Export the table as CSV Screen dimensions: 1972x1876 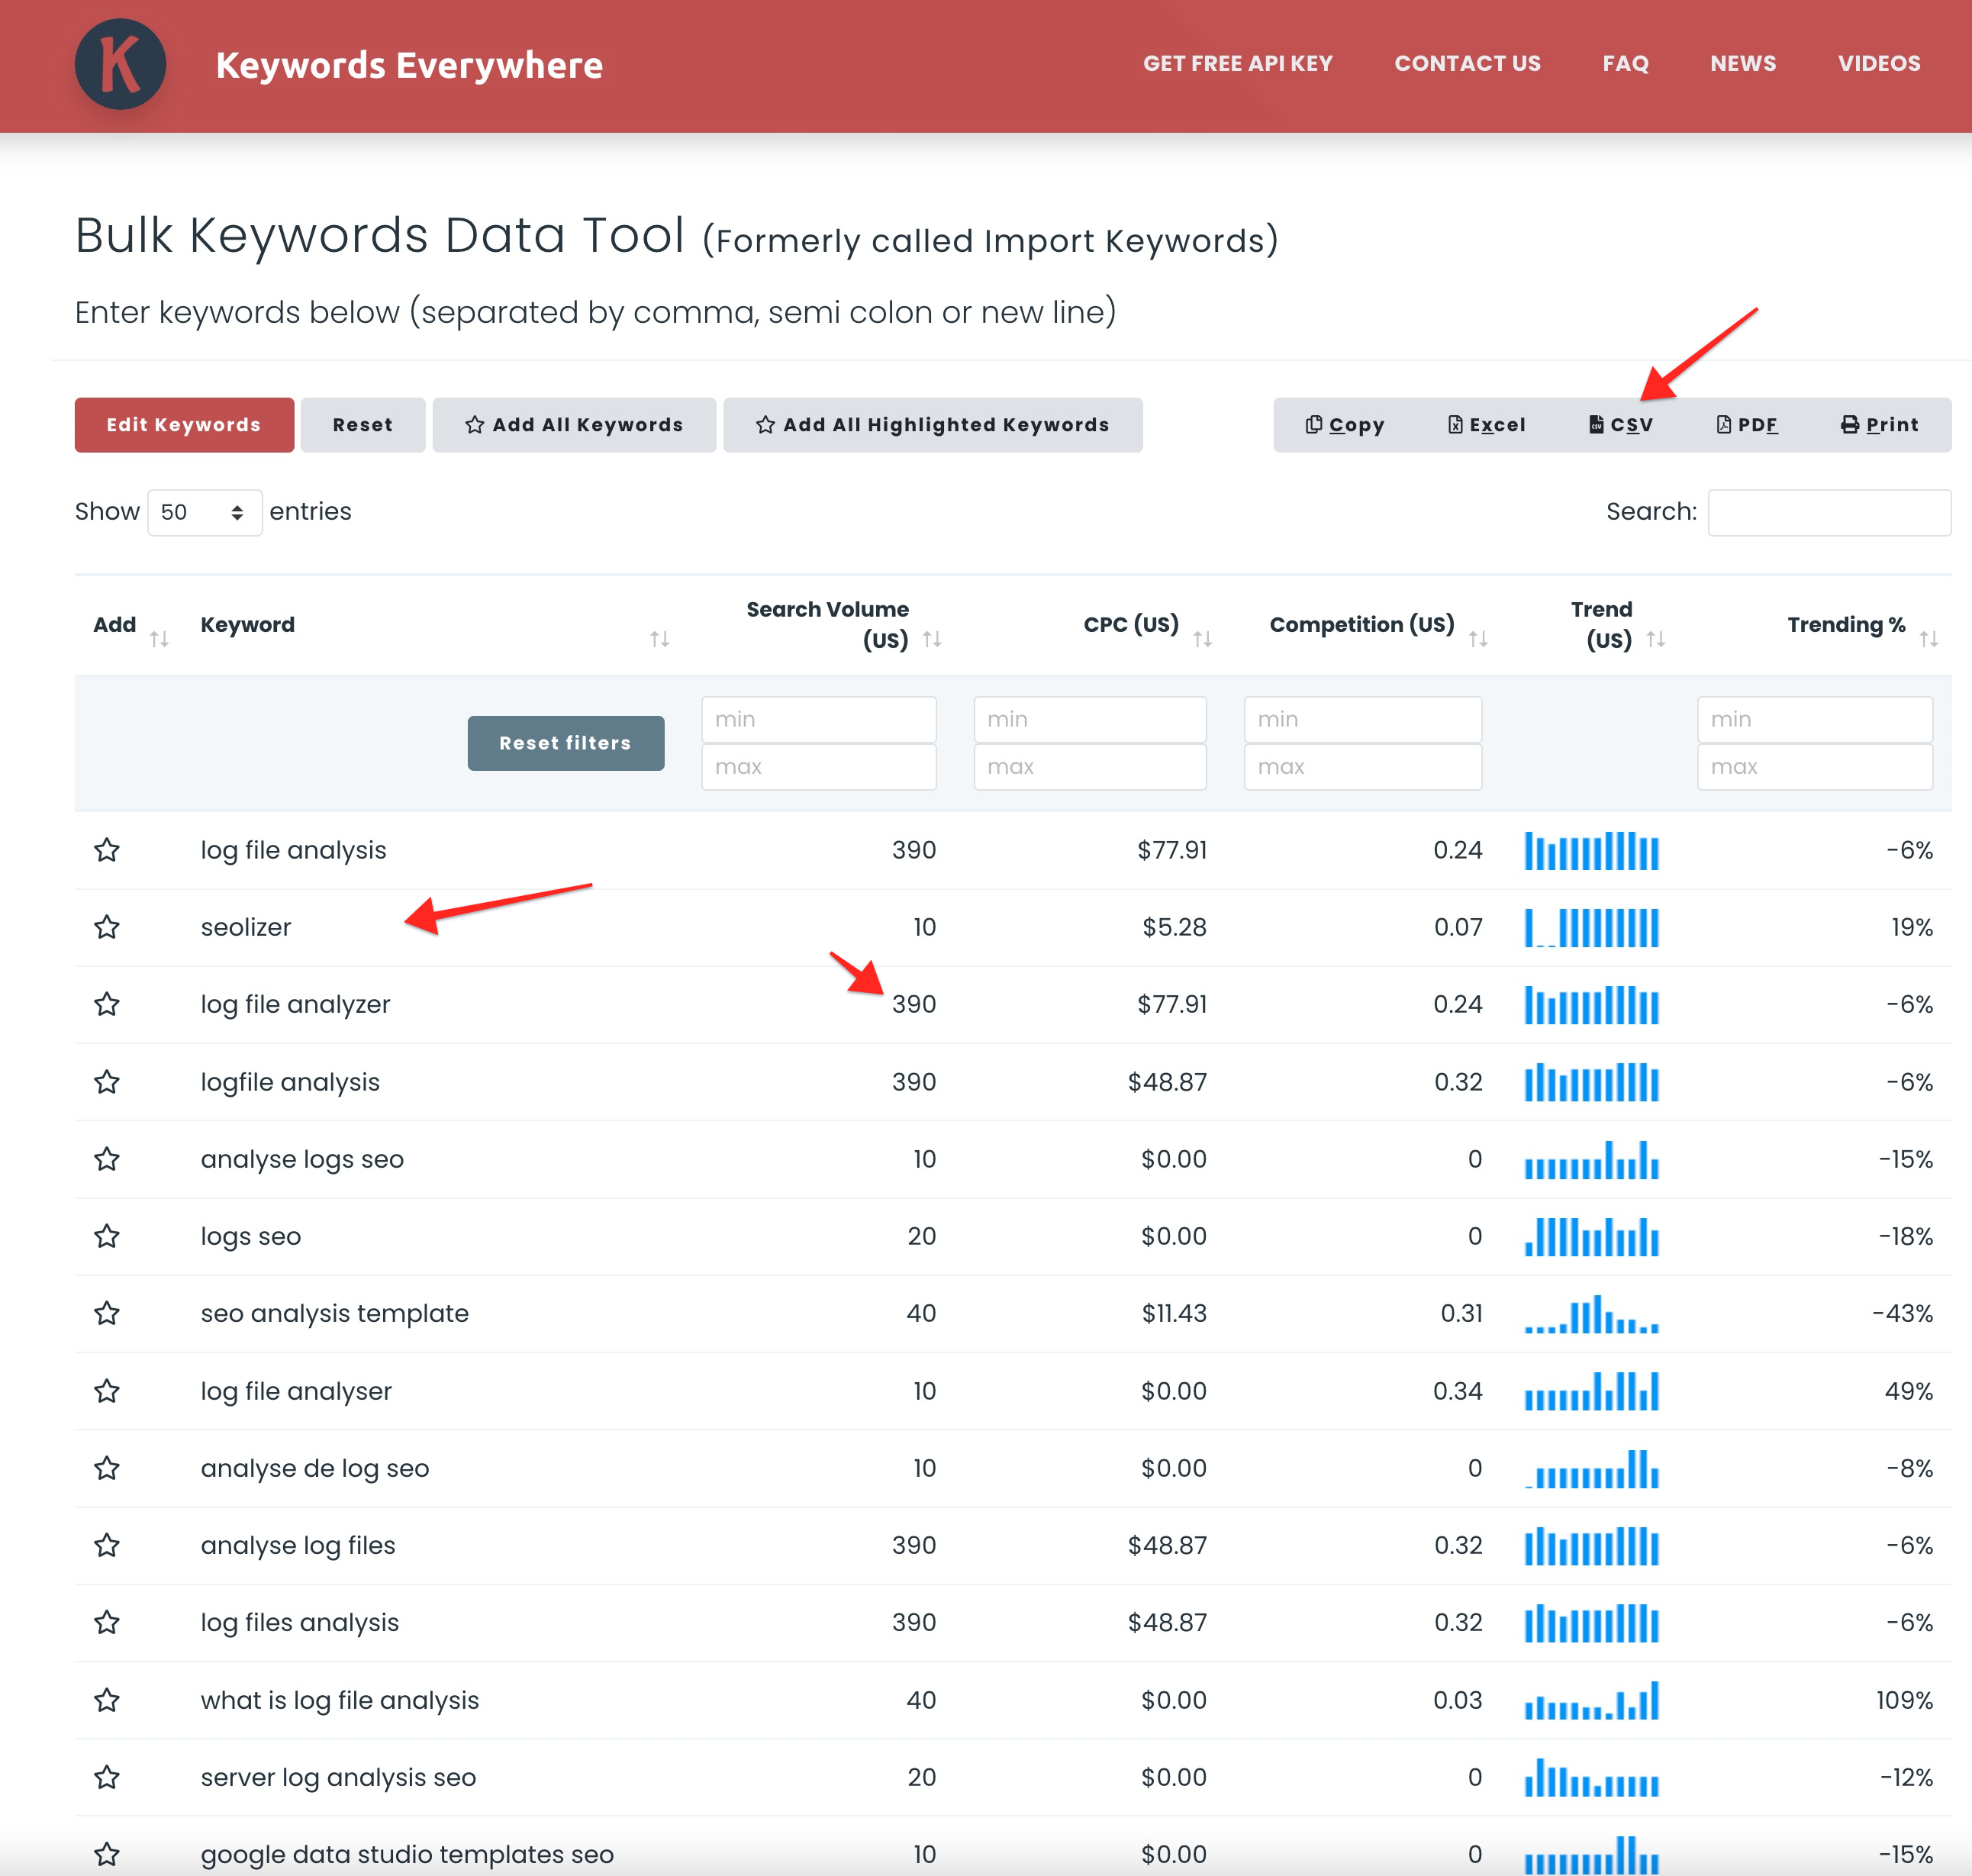click(1620, 425)
